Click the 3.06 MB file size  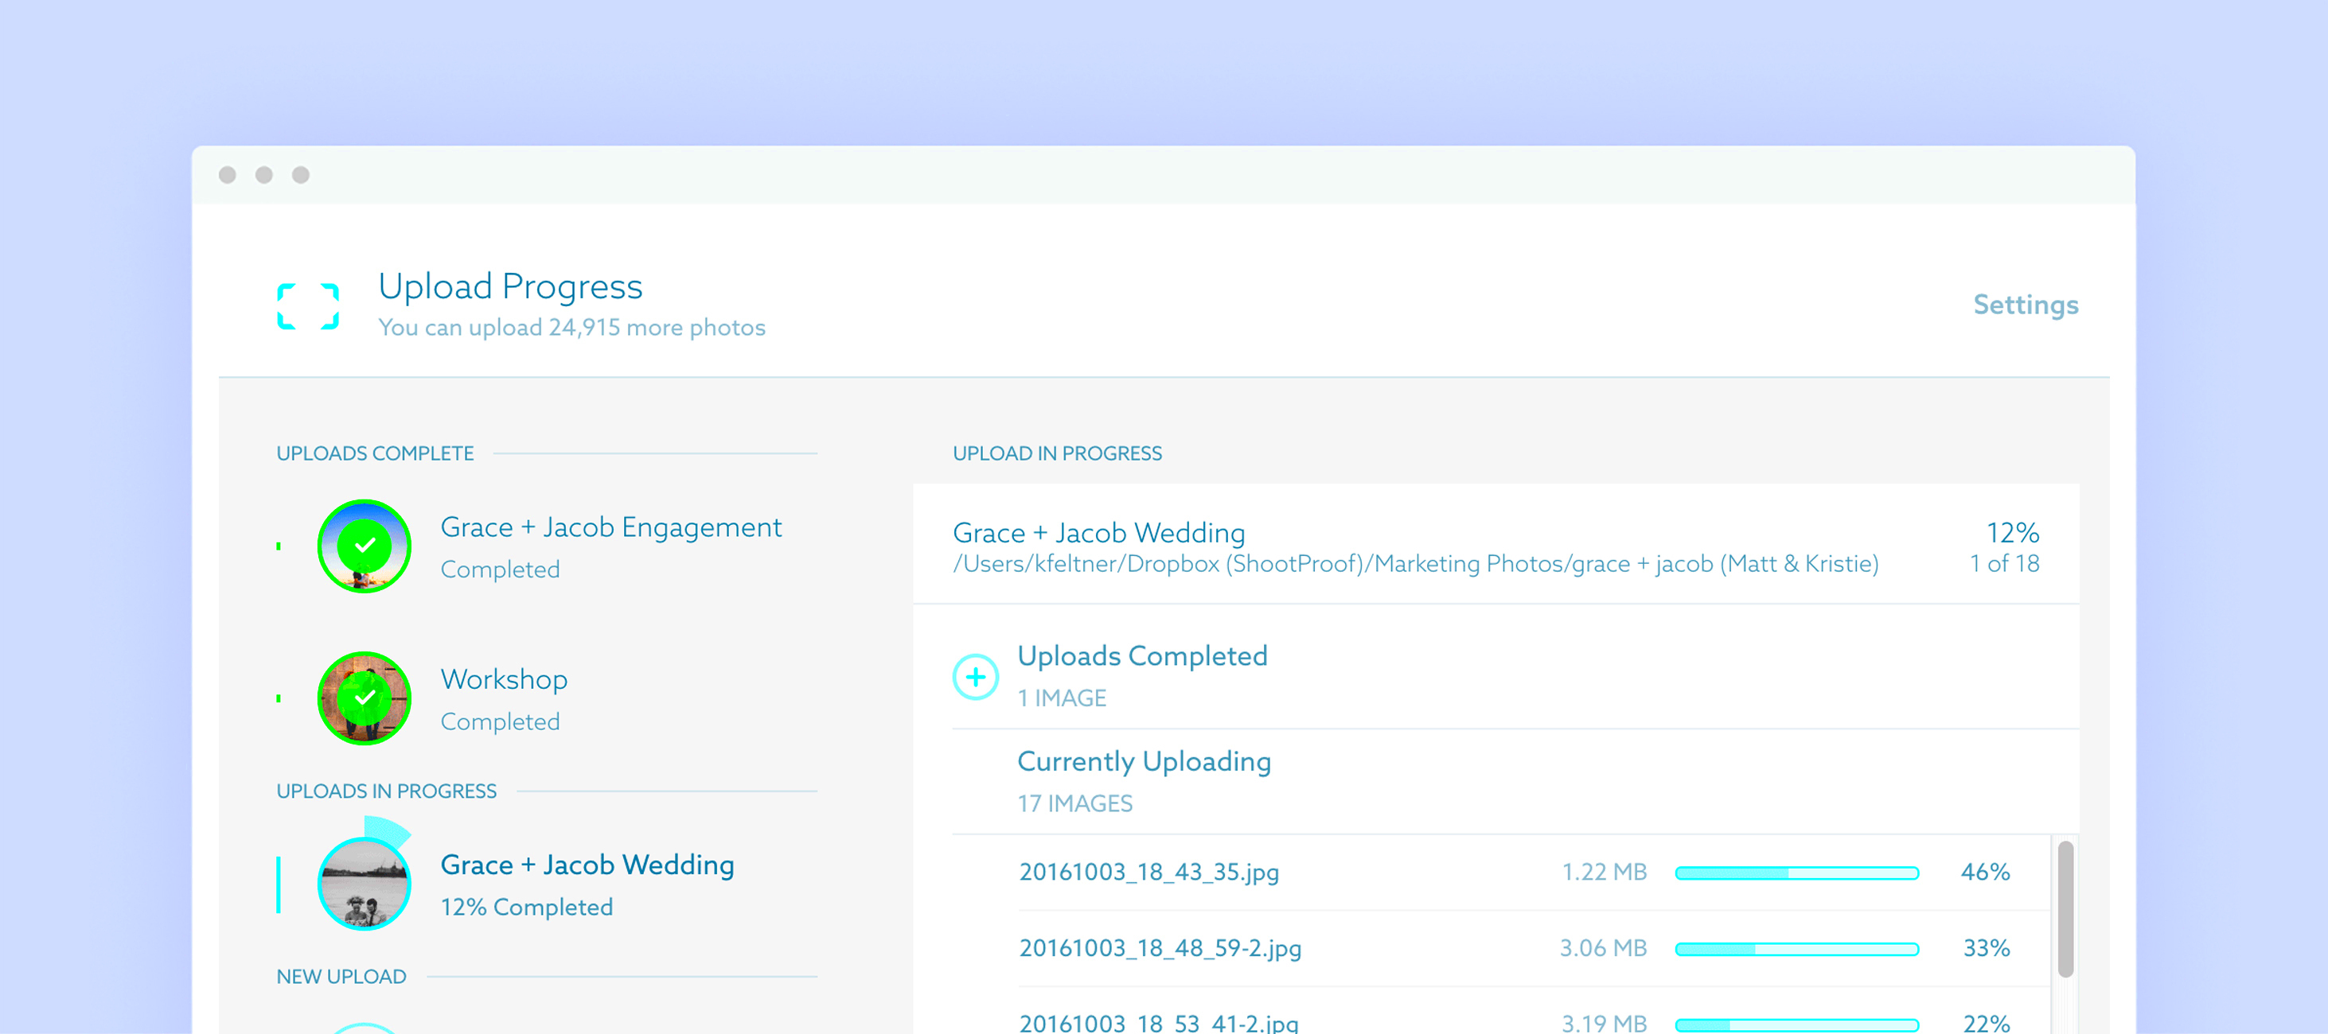(1603, 948)
